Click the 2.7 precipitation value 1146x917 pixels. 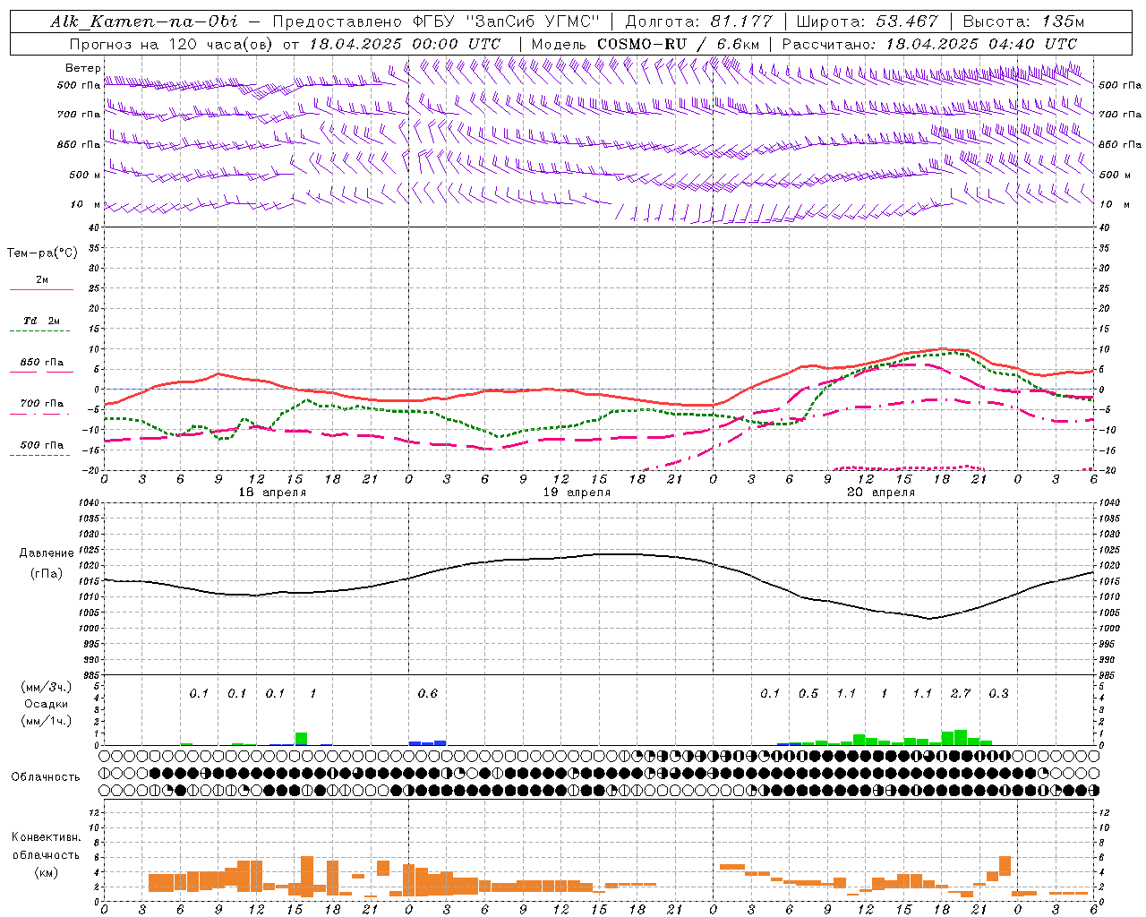tap(961, 693)
